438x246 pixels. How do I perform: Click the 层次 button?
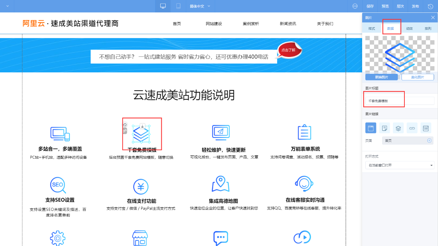pyautogui.click(x=400, y=6)
